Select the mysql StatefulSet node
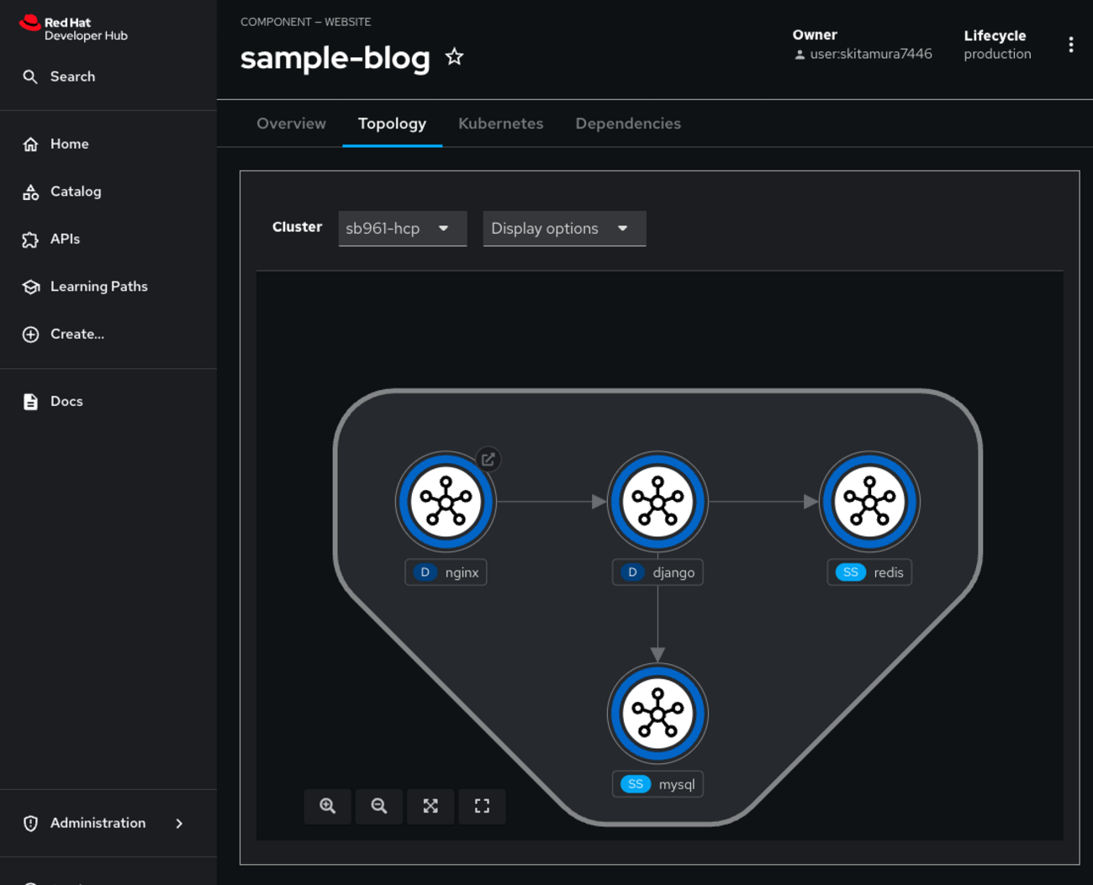This screenshot has height=885, width=1093. click(657, 714)
